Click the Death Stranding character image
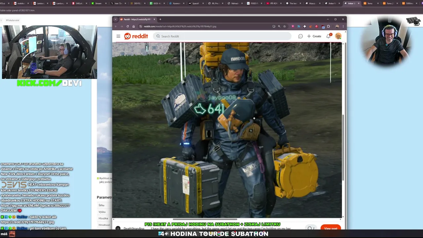The height and width of the screenshot is (238, 423). click(227, 130)
